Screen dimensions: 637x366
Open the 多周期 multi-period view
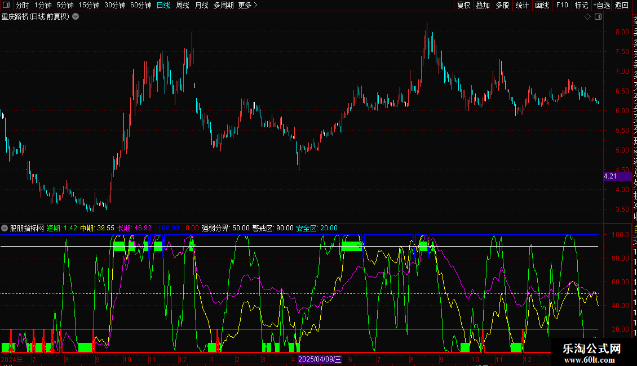click(223, 5)
